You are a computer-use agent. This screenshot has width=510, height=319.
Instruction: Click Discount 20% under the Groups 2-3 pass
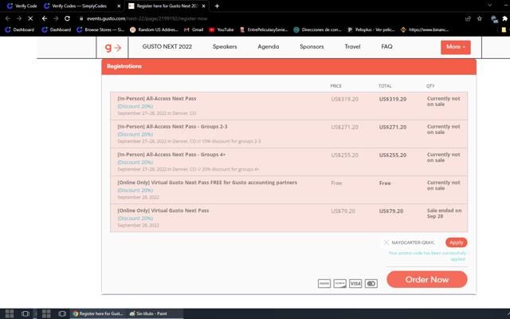(x=135, y=135)
